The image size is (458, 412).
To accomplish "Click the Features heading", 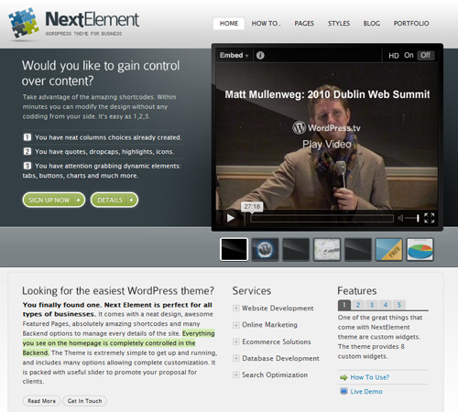I will click(x=357, y=291).
